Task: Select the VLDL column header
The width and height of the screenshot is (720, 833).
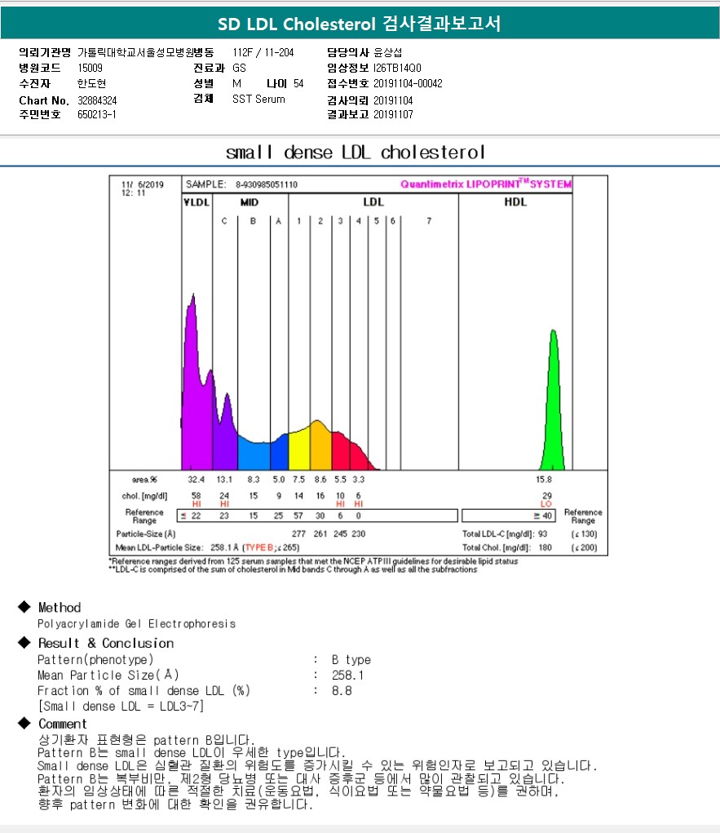Action: 197,202
